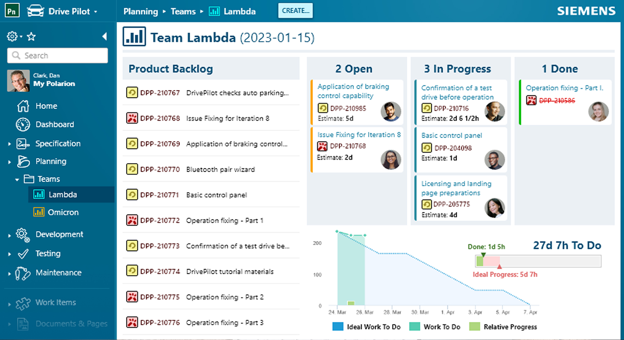624x340 pixels.
Task: Click the Planning breadcrumb item
Action: (141, 12)
